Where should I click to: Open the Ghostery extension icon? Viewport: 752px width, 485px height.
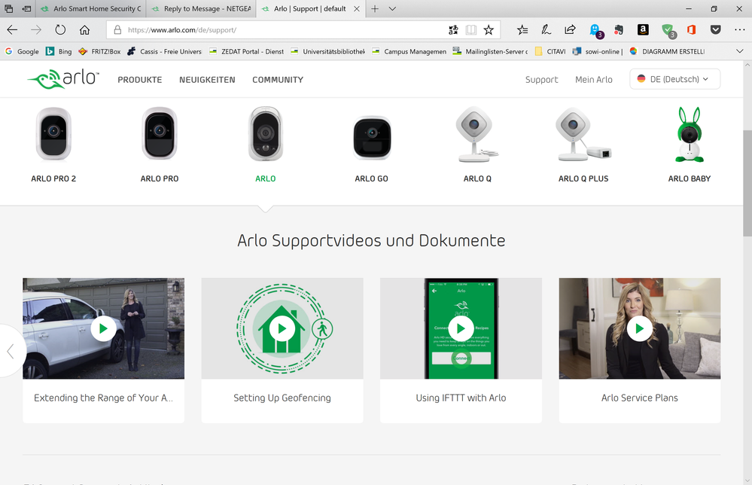596,31
